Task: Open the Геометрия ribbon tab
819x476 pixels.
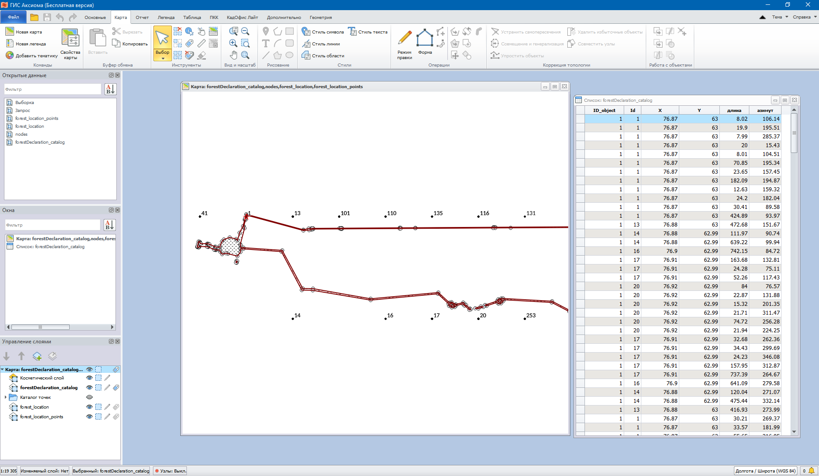Action: click(320, 18)
